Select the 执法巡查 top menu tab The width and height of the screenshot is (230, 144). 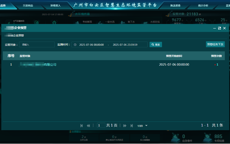175,5
